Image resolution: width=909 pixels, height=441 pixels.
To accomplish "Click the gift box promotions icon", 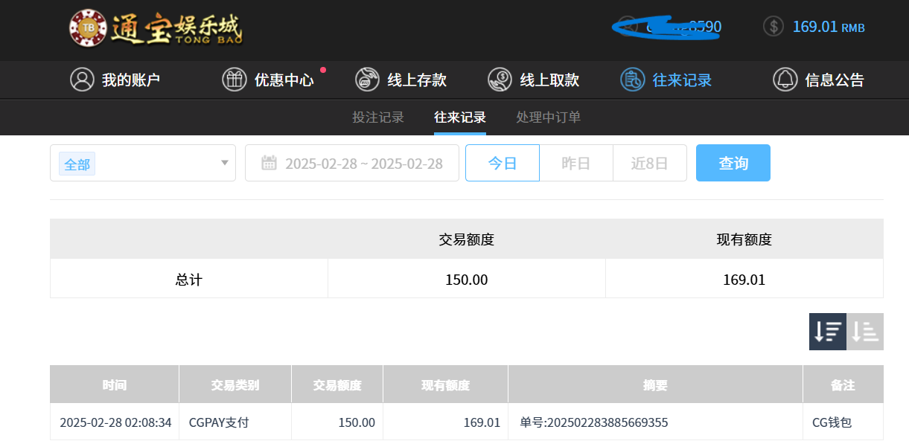I will pyautogui.click(x=234, y=80).
